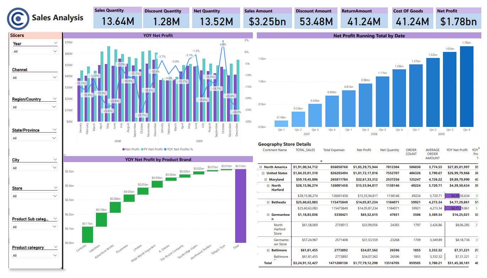The width and height of the screenshot is (487, 278).
Task: Open the Channel slicer dropdown
Action: pos(35,77)
